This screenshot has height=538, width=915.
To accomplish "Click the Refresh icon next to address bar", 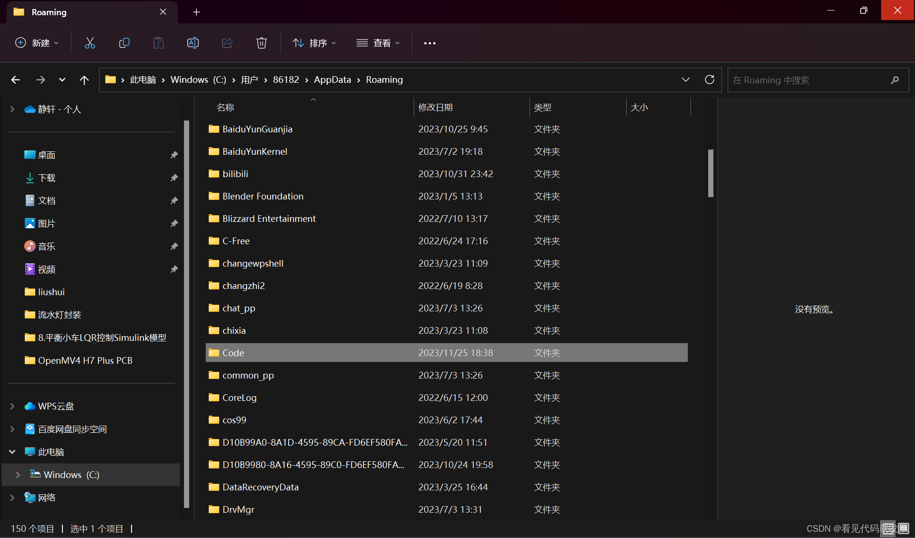I will pos(709,80).
